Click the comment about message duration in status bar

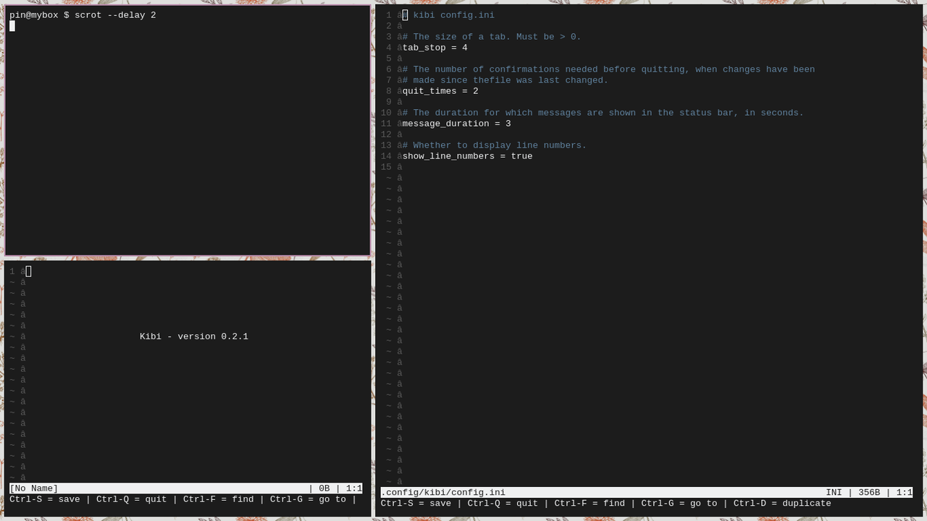coord(603,113)
